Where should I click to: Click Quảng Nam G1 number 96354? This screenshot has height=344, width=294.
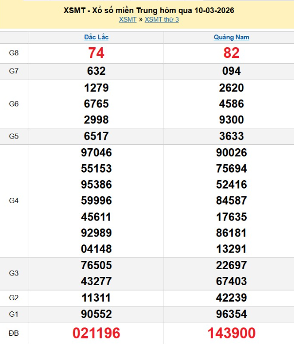(x=231, y=314)
